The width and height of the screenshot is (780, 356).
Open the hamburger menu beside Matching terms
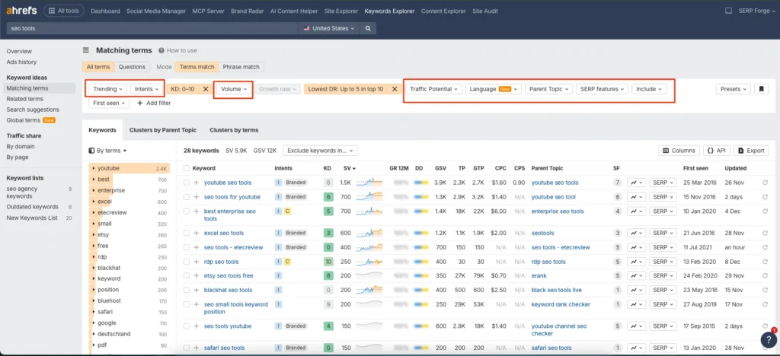86,50
